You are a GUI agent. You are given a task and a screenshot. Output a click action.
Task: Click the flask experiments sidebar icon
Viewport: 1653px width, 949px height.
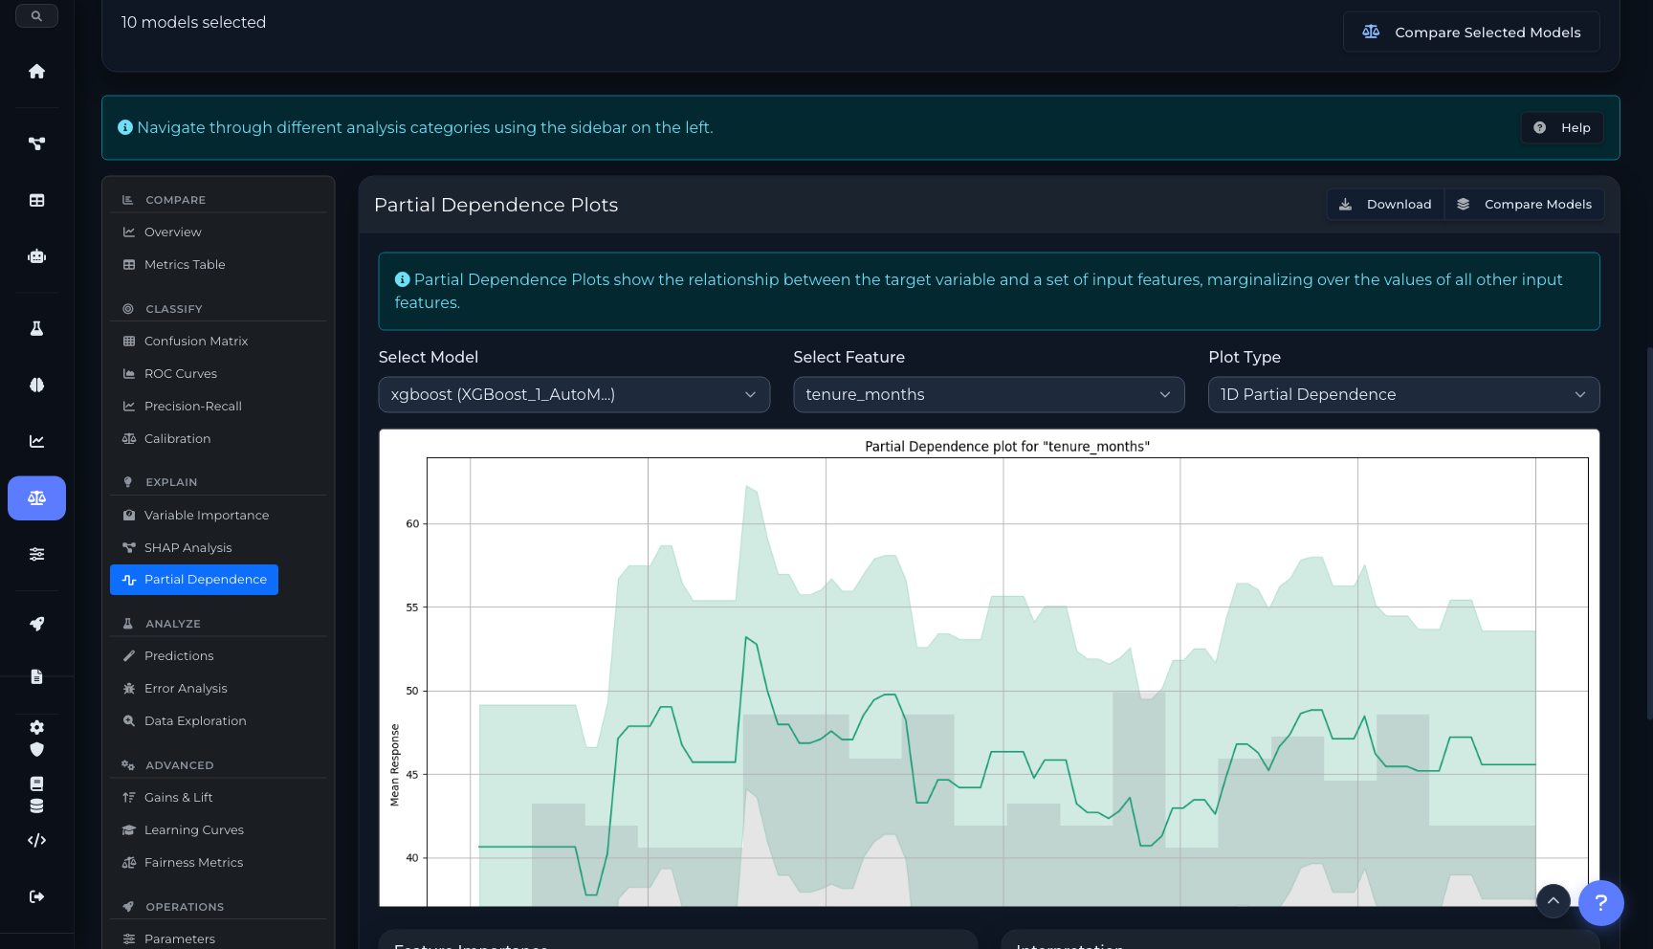(x=36, y=328)
